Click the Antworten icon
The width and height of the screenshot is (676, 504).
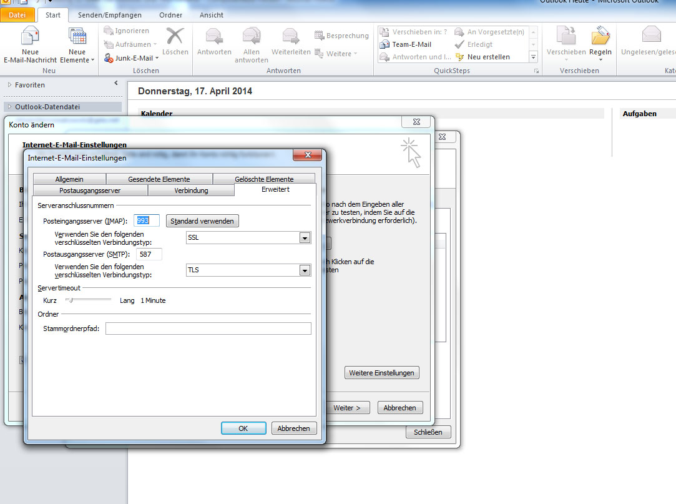coord(214,36)
